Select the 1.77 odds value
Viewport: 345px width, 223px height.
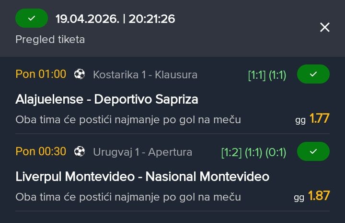pyautogui.click(x=320, y=118)
